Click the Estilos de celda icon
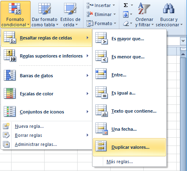187x171 pixels. coord(70,9)
